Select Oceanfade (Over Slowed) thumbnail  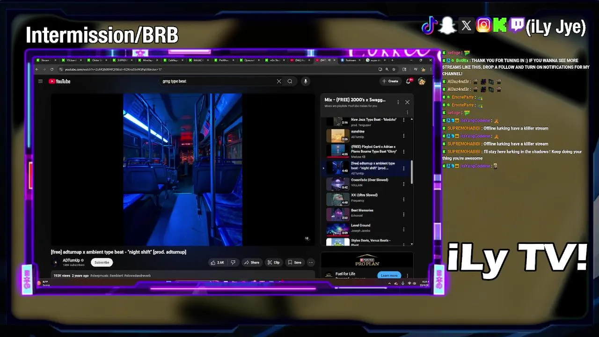(x=338, y=184)
